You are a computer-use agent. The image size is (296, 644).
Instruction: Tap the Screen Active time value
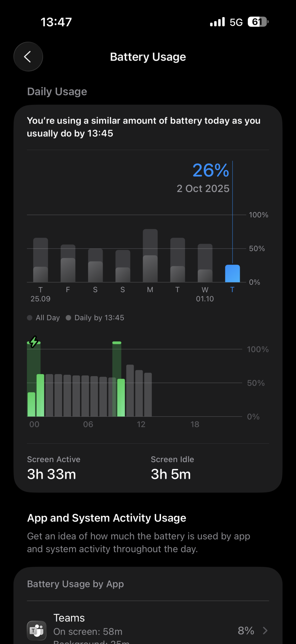tap(51, 474)
